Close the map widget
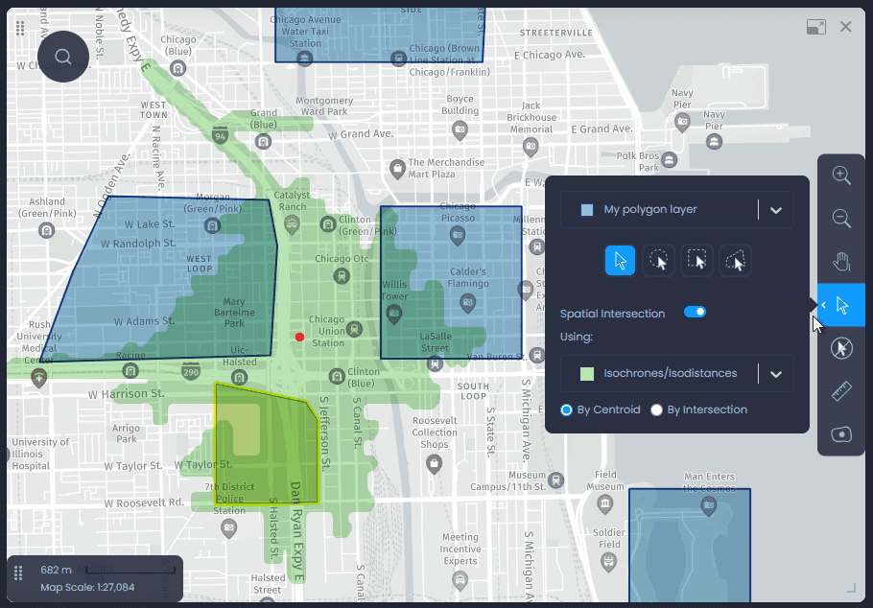 845,26
